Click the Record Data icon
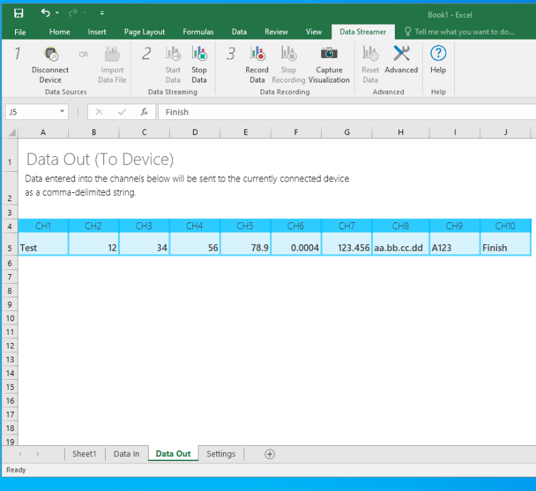This screenshot has width=536, height=491. point(257,55)
